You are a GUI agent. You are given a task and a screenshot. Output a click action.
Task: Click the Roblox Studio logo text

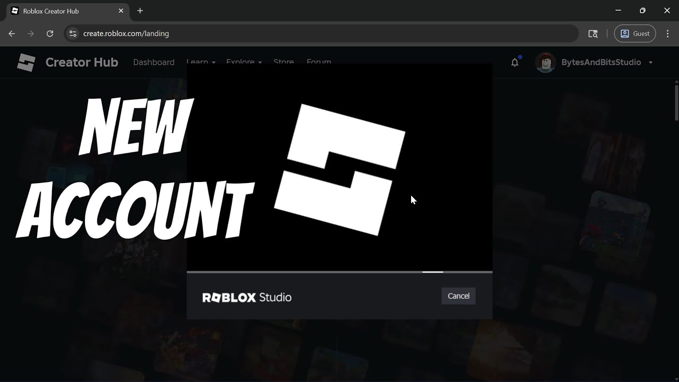pyautogui.click(x=247, y=297)
